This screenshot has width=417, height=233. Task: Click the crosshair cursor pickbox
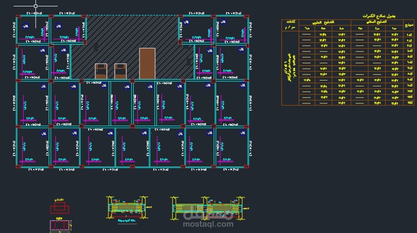[x=35, y=6]
